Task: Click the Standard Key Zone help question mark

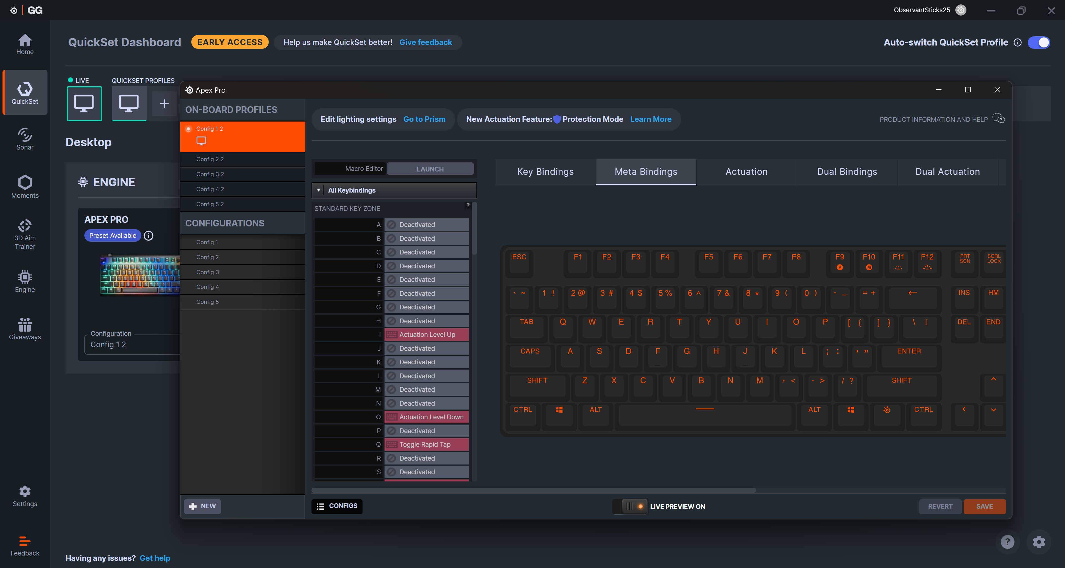Action: pos(468,205)
